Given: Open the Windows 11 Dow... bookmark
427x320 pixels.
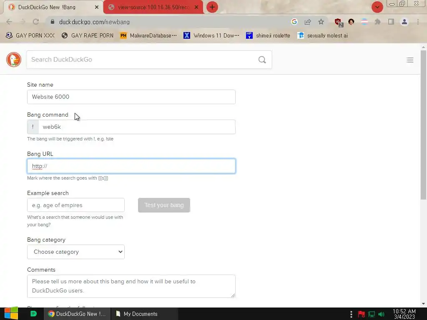Looking at the screenshot, I should pyautogui.click(x=211, y=35).
